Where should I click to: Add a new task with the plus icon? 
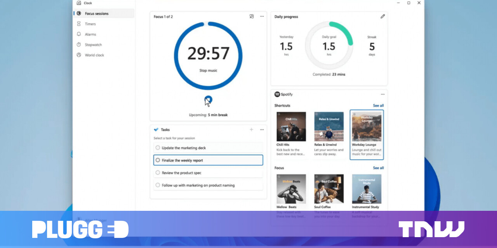(x=252, y=129)
